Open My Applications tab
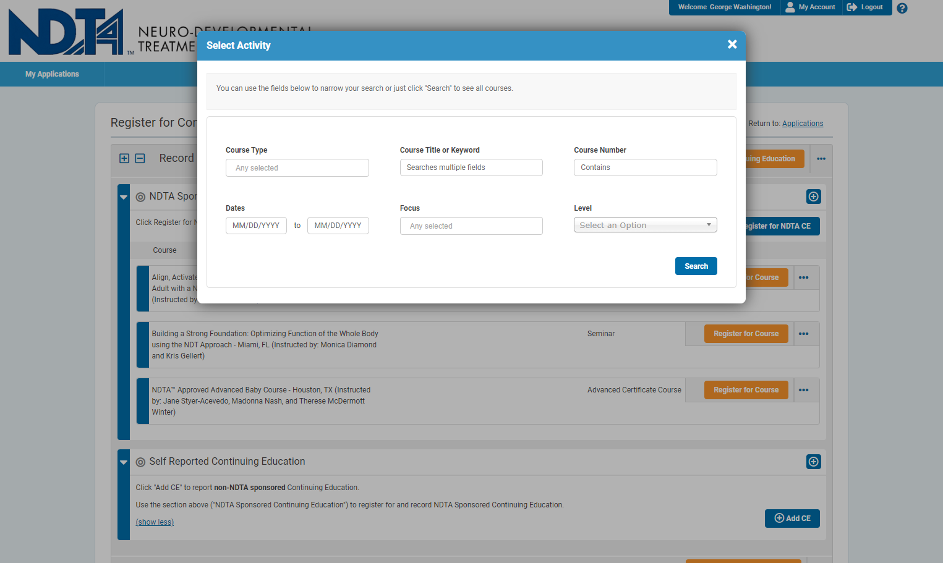 pos(52,74)
